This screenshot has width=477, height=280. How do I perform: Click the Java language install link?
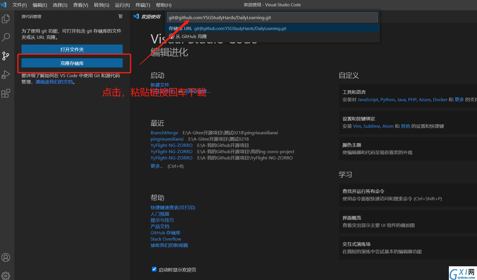(x=401, y=100)
